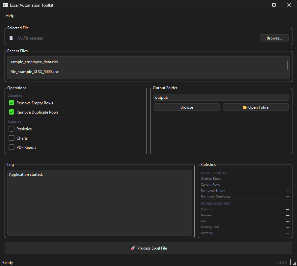Click the Recent Files list scrollbar
297x266 pixels.
tap(287, 65)
